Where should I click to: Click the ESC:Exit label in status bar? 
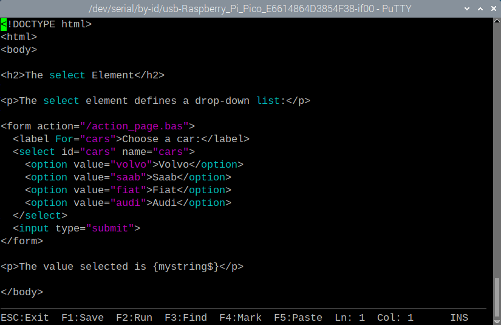pyautogui.click(x=25, y=317)
